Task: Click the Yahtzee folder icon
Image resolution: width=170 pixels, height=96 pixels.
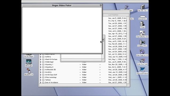Action: tap(43, 80)
